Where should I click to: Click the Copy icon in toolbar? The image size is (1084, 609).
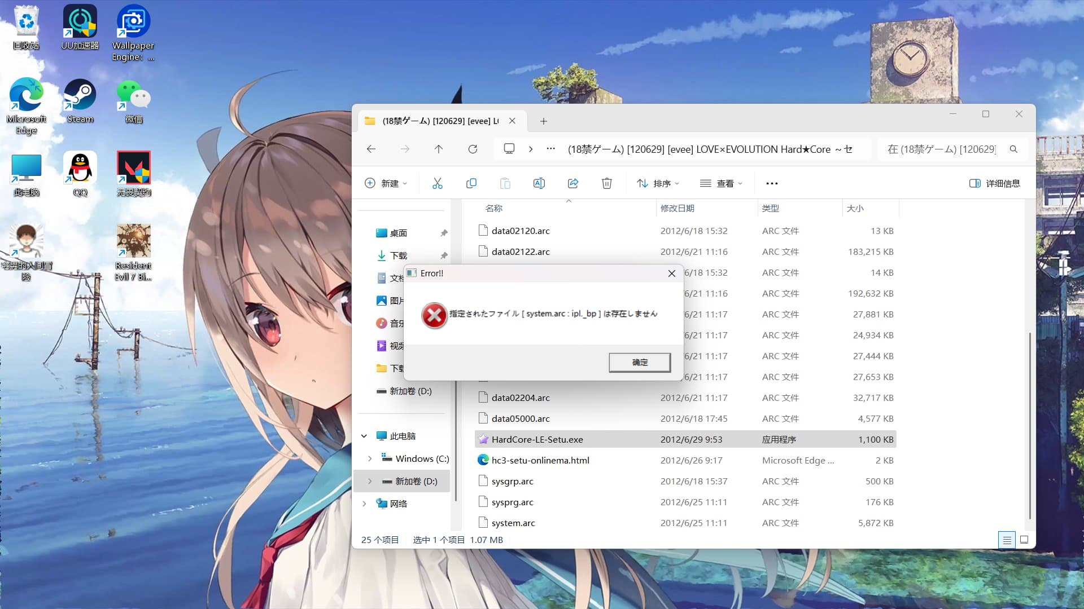(x=471, y=183)
